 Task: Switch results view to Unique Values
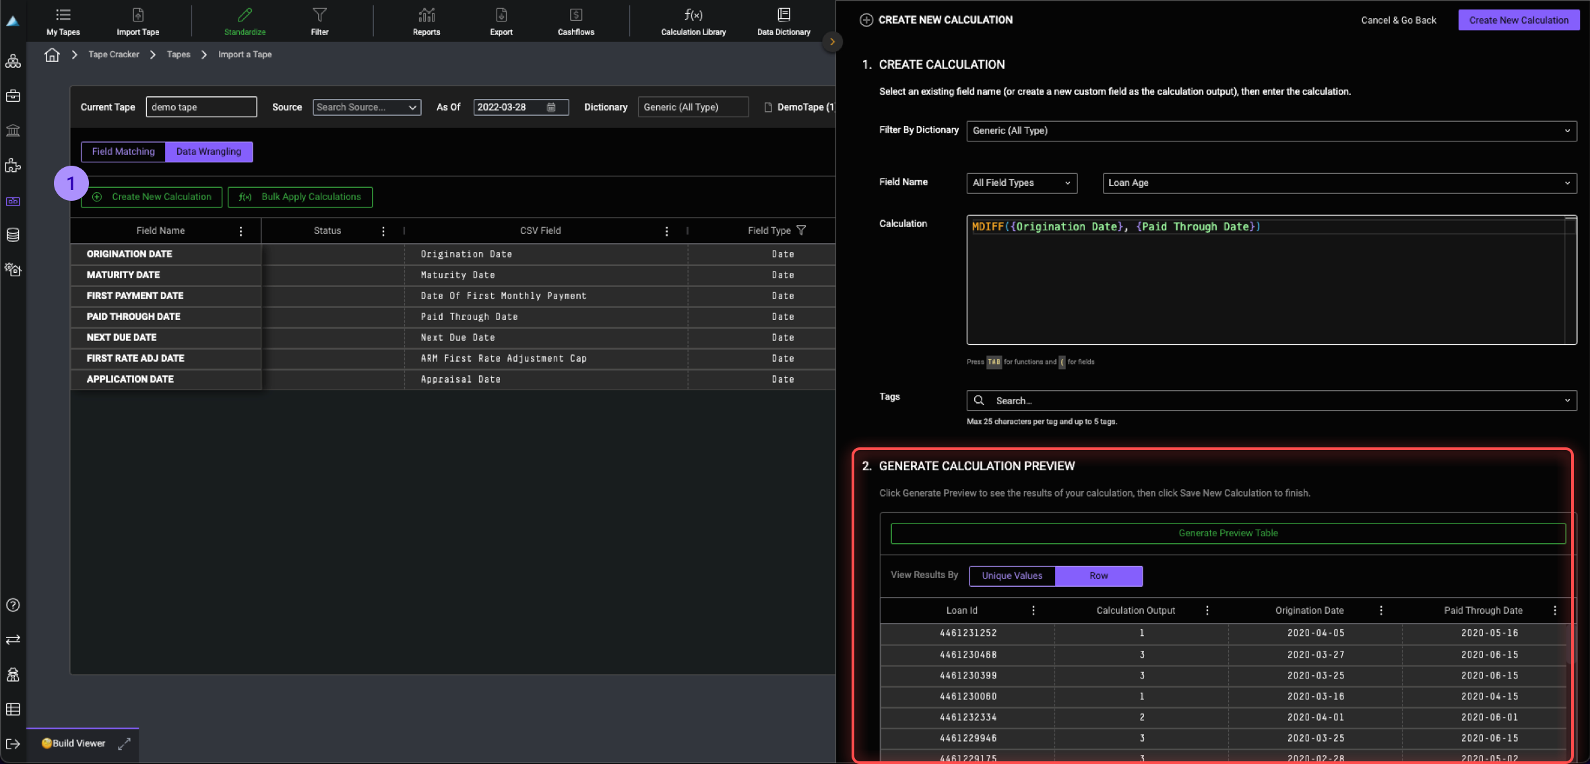click(1011, 575)
